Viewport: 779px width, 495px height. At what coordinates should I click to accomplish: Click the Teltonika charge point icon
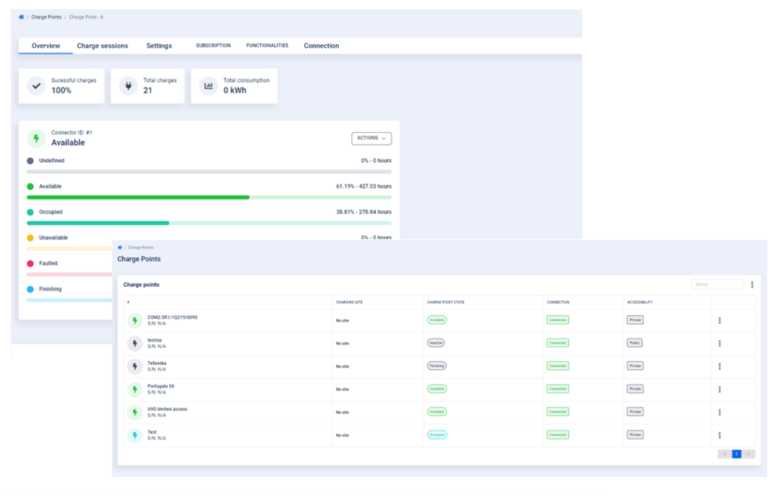click(x=135, y=367)
